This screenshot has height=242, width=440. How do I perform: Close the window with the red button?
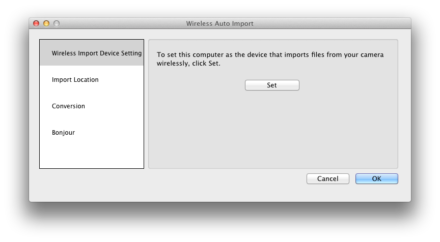click(x=36, y=23)
